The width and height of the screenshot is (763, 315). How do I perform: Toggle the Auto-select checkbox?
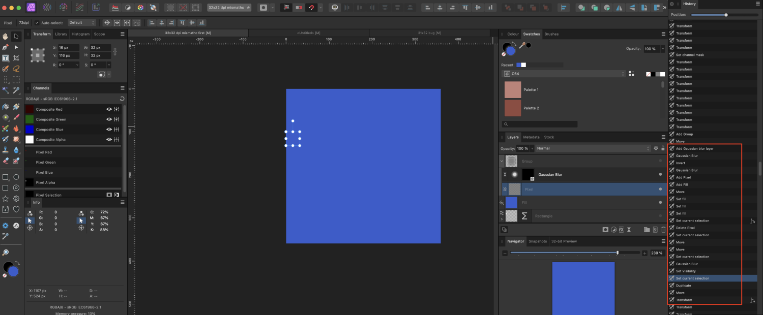pos(37,23)
